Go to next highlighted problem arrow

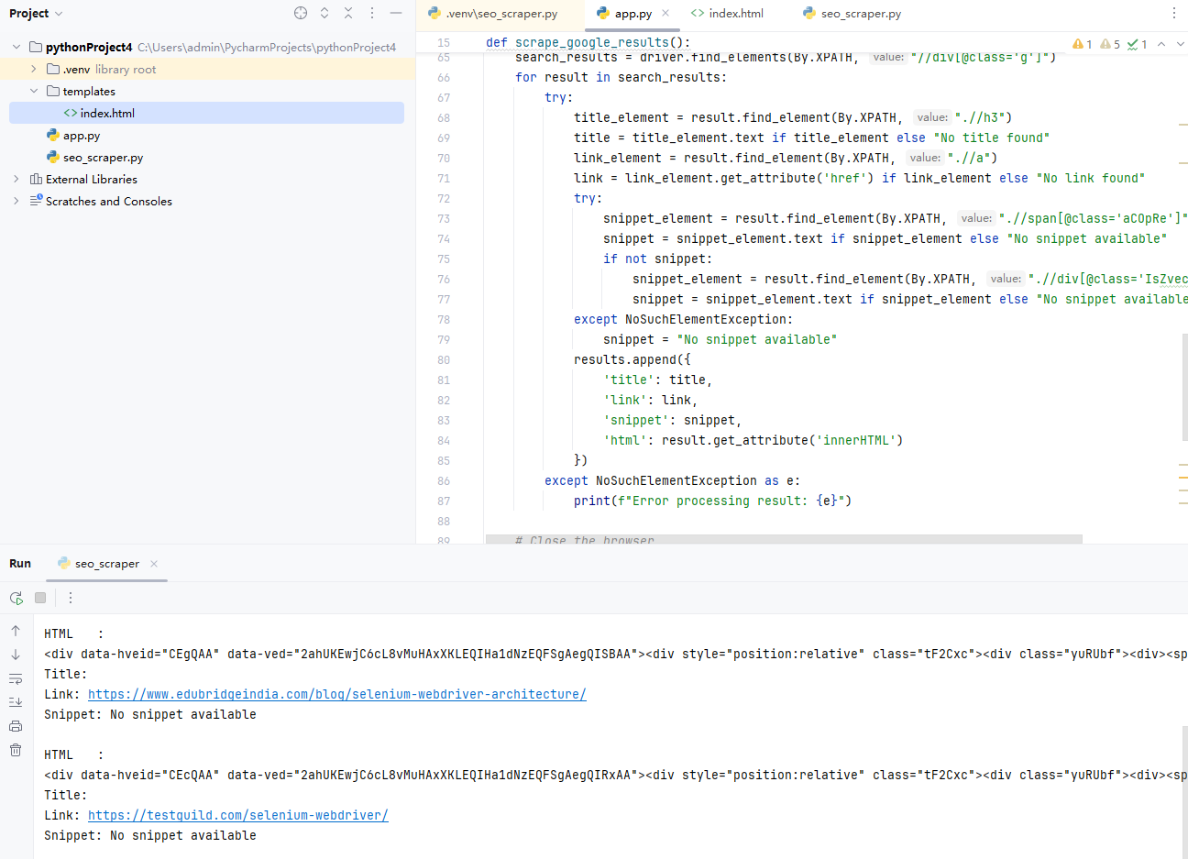tap(1180, 44)
